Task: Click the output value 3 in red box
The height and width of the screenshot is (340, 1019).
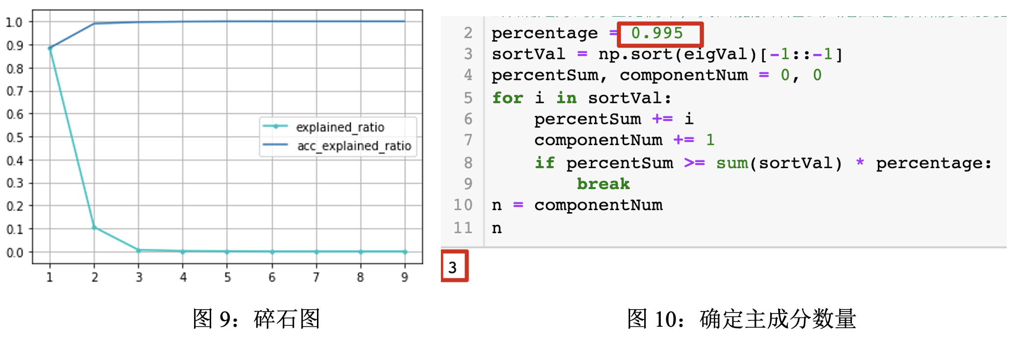Action: pyautogui.click(x=453, y=267)
